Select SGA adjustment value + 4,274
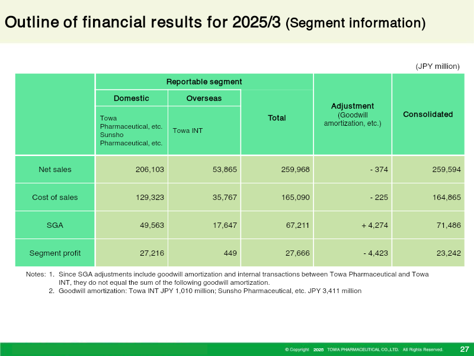The height and width of the screenshot is (356, 474). 374,225
